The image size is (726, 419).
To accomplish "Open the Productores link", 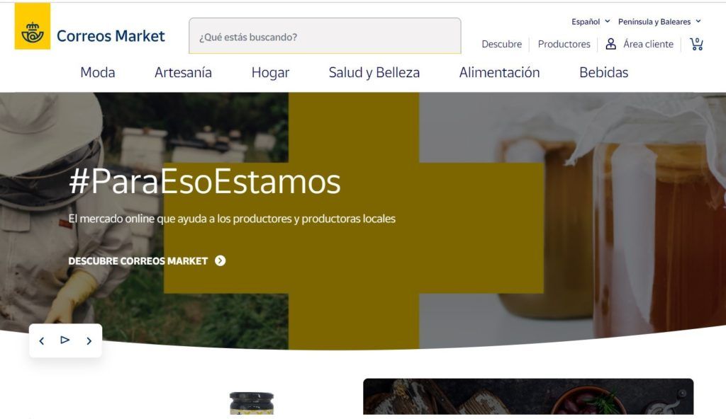I will point(564,44).
